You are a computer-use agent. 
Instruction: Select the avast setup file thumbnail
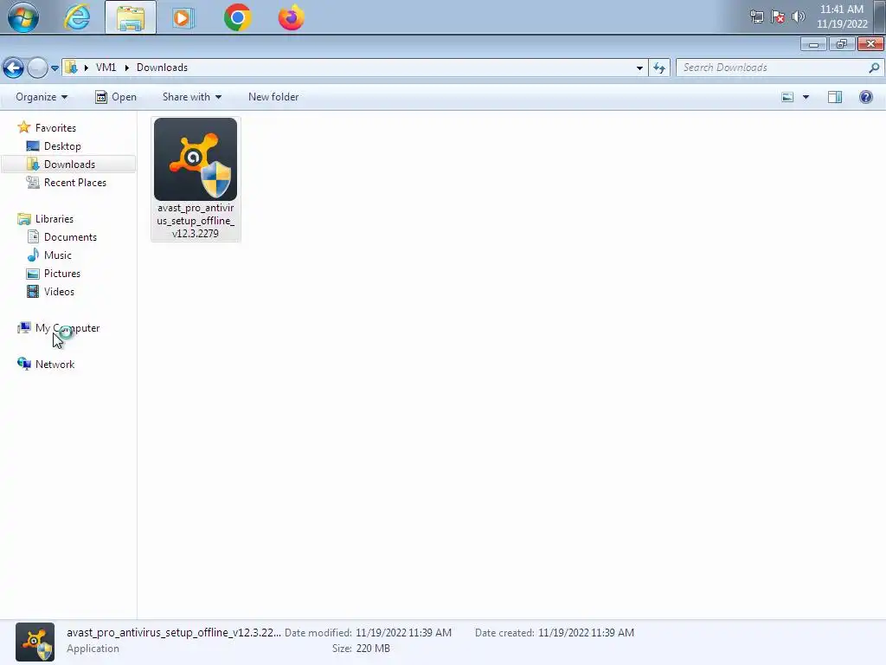tap(196, 159)
